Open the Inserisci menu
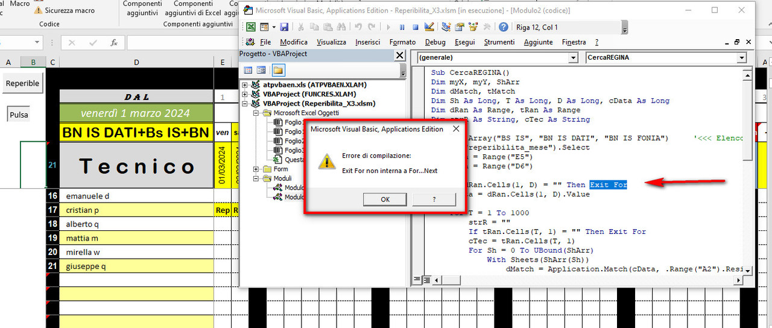 pos(368,42)
